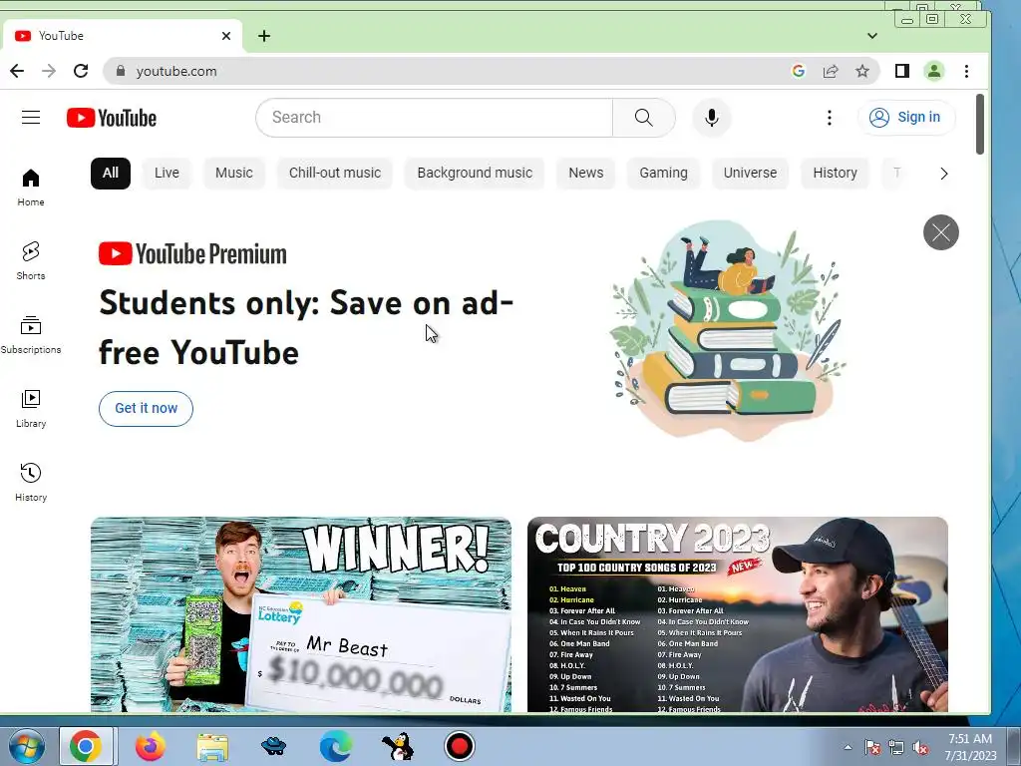Screen dimensions: 1021x766
Task: Open YouTube settings three-dot menu
Action: pos(829,118)
